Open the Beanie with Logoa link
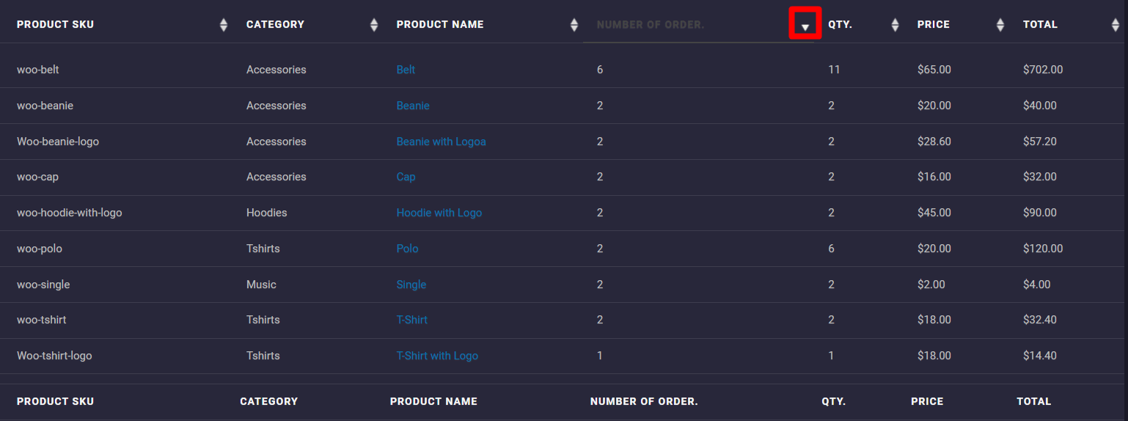The image size is (1128, 421). [441, 142]
